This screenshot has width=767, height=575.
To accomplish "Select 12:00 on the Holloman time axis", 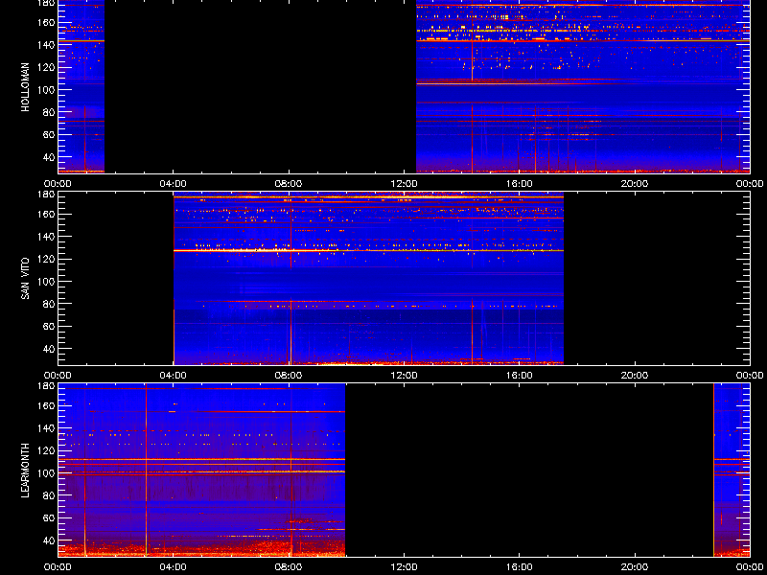I will click(x=404, y=184).
